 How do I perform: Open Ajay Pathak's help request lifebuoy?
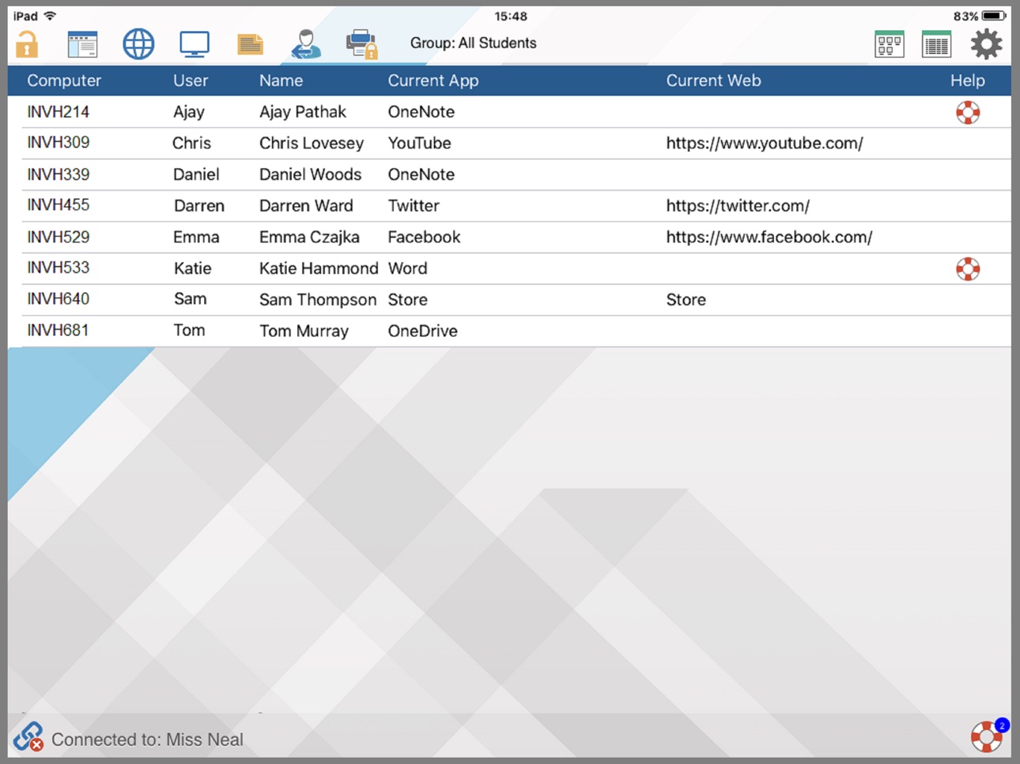click(x=968, y=112)
